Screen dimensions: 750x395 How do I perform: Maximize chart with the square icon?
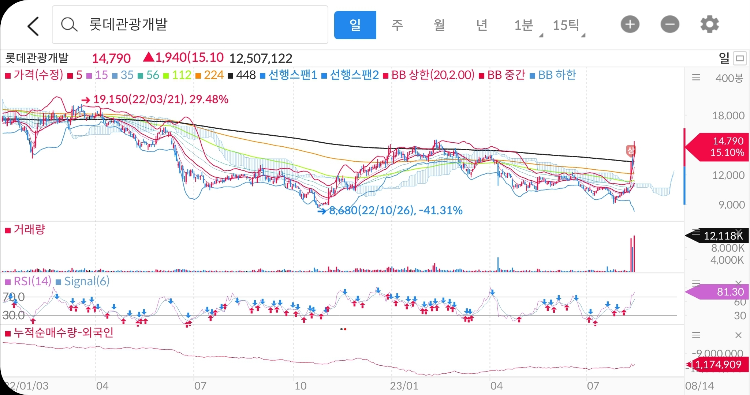(740, 58)
